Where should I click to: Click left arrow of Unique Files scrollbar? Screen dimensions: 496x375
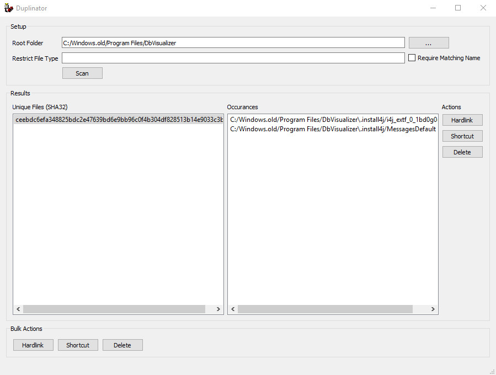(18, 309)
